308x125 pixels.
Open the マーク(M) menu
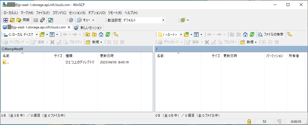[27, 13]
